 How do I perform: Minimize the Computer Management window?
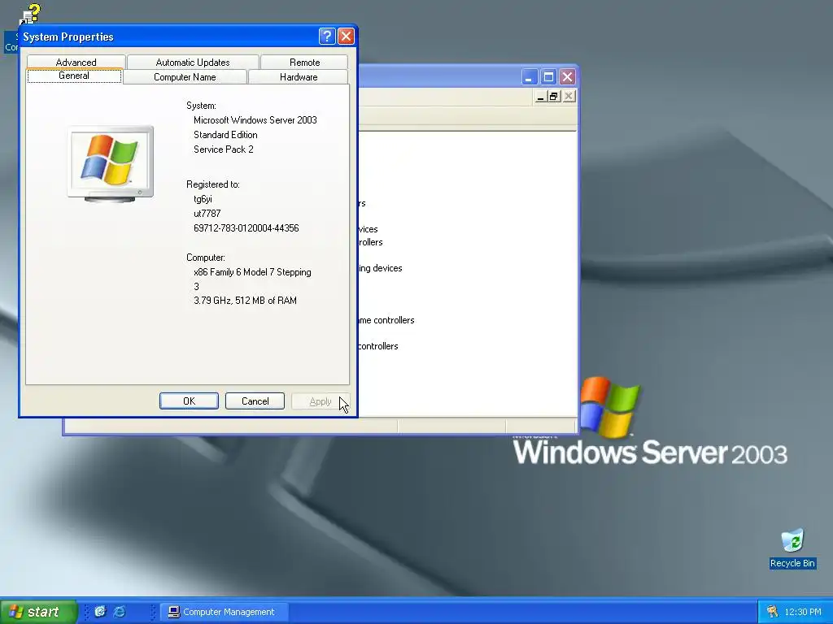tap(529, 77)
